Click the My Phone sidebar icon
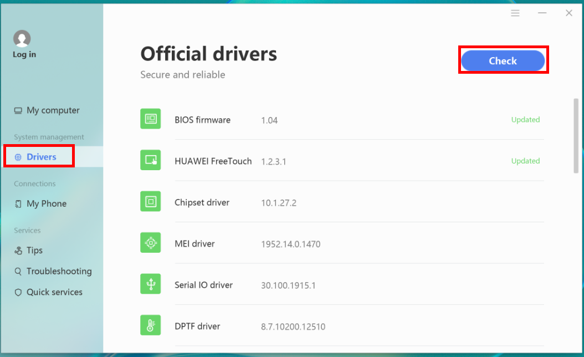This screenshot has width=584, height=357. pyautogui.click(x=18, y=203)
